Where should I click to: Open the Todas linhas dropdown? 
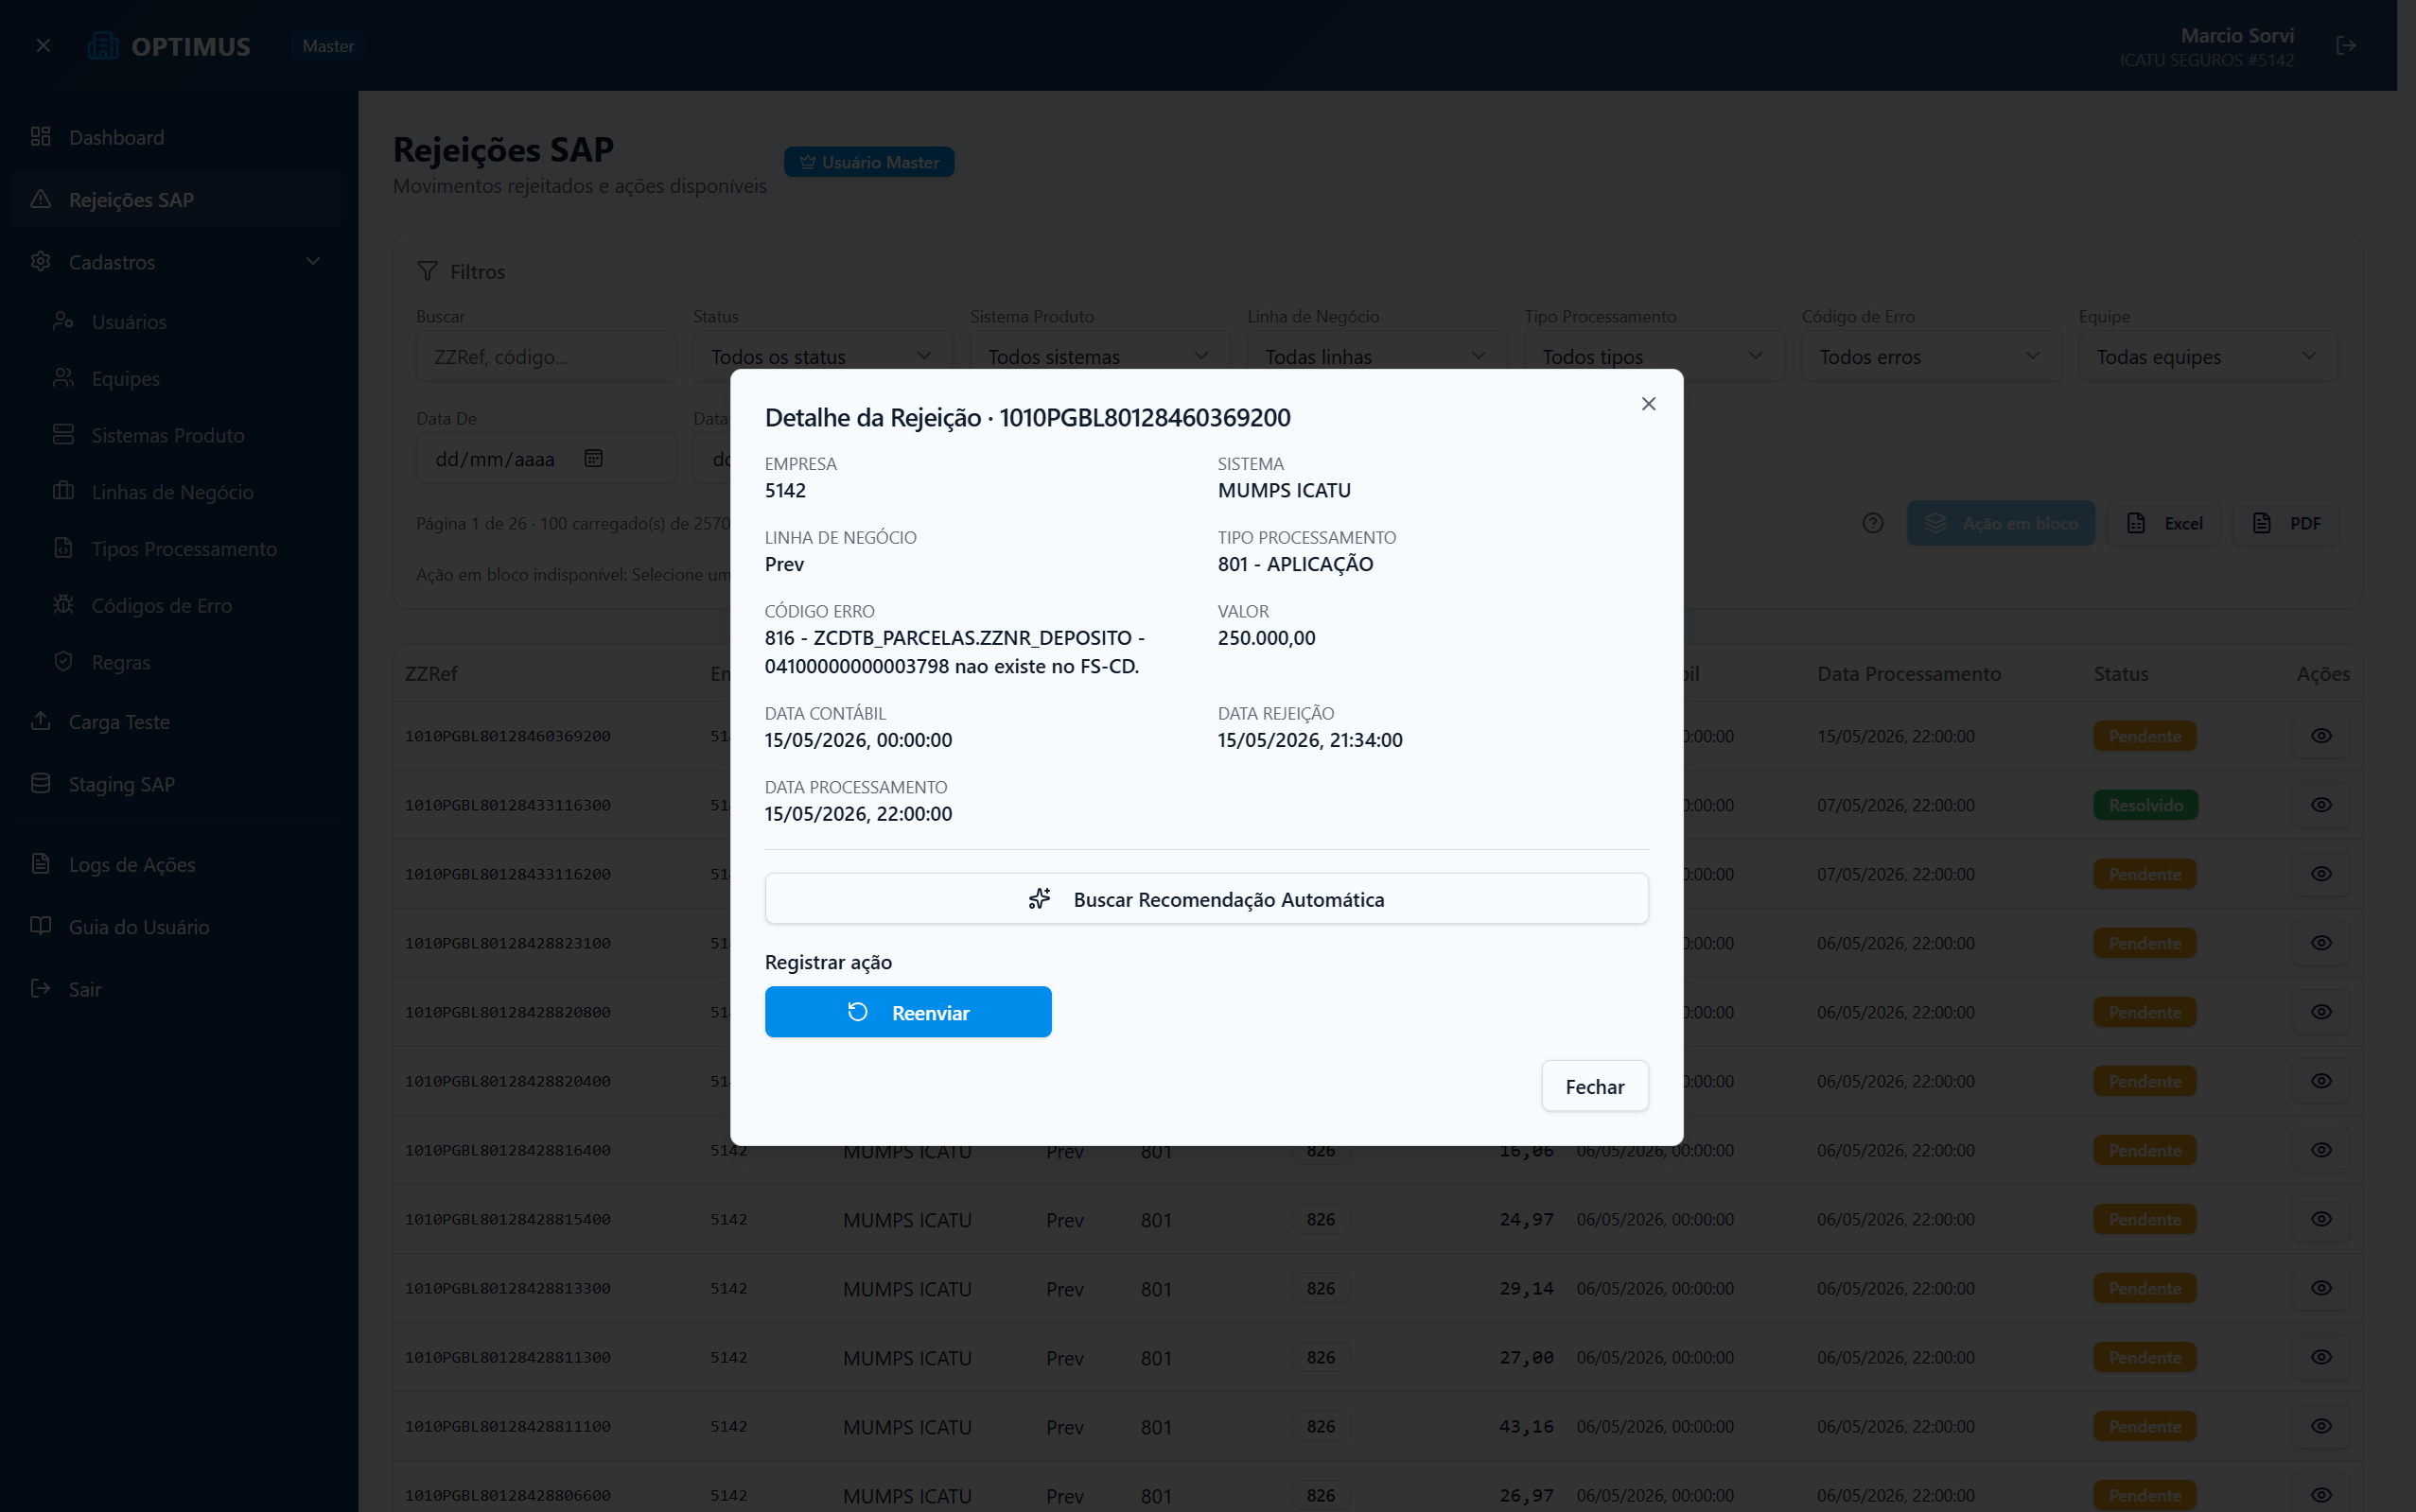pyautogui.click(x=1376, y=357)
